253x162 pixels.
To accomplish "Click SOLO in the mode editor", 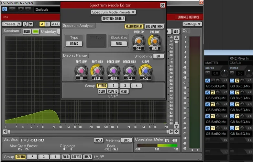I will click(102, 91).
